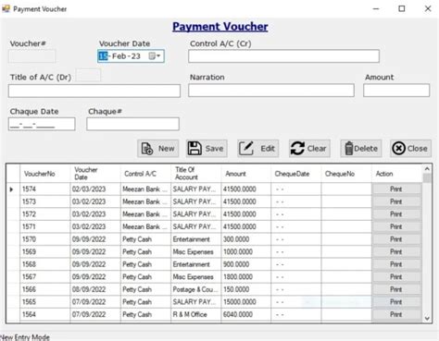Focus the Control A/C (Cr) field
439x341 pixels.
pyautogui.click(x=283, y=56)
